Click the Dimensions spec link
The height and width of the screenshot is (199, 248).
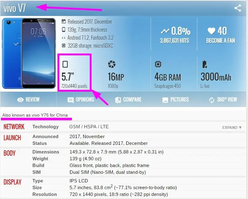[46, 152]
